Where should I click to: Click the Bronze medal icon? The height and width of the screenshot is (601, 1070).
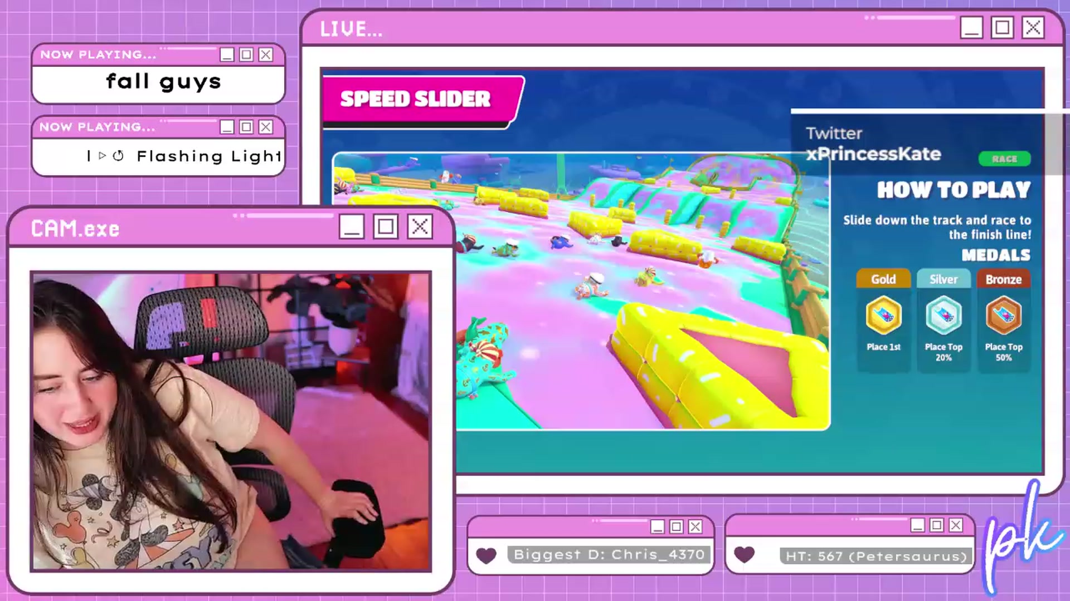(x=1004, y=315)
